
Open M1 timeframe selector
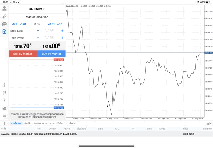[4, 116]
